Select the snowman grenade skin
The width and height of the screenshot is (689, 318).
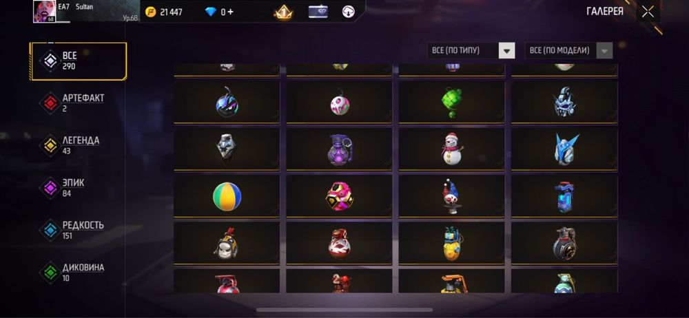pyautogui.click(x=452, y=149)
